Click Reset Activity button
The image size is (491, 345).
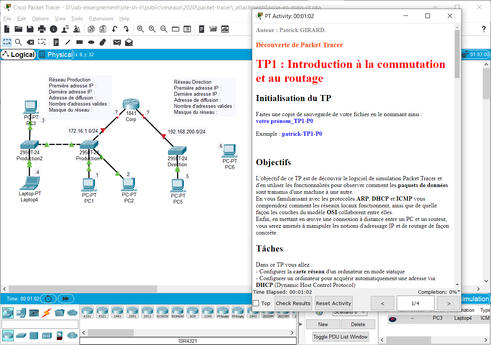333,303
